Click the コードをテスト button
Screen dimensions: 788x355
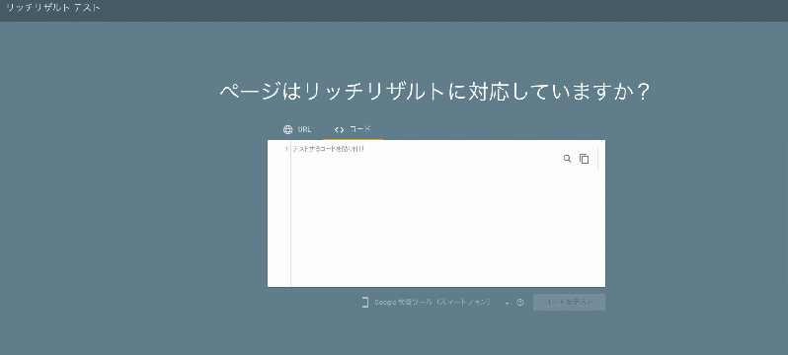coord(569,303)
